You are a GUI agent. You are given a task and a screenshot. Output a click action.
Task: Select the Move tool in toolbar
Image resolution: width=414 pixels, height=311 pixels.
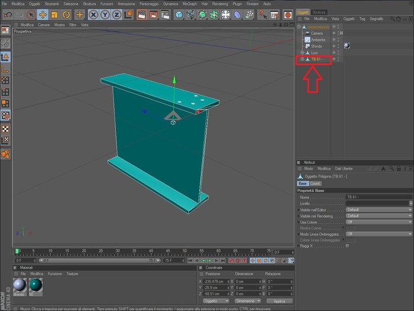[x=43, y=15]
